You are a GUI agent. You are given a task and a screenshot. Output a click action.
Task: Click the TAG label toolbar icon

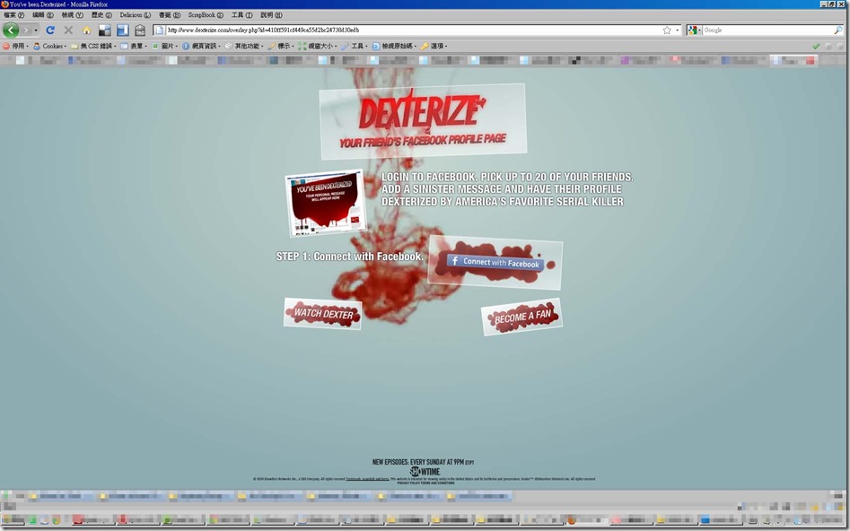coord(140,30)
